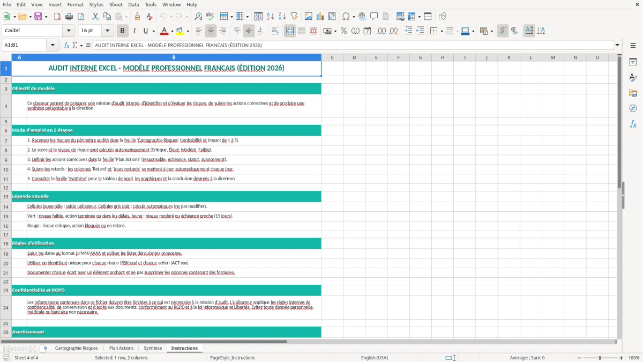This screenshot has height=362, width=643.
Task: Activate Clone Formatting paintbrush
Action: point(137,17)
